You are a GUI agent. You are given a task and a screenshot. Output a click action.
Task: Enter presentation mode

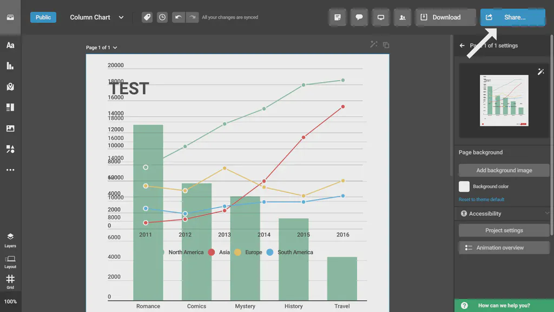pyautogui.click(x=380, y=17)
